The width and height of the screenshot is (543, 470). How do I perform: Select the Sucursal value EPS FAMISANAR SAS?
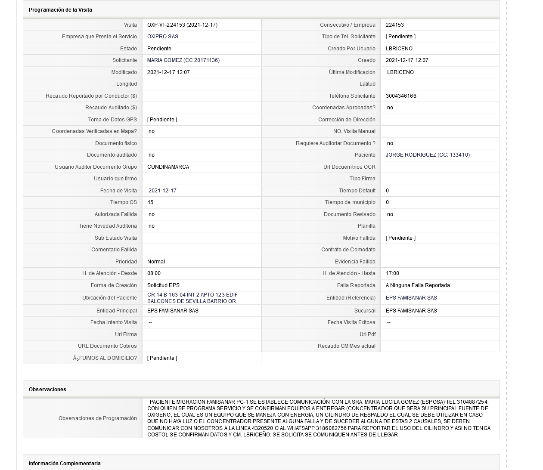(411, 311)
